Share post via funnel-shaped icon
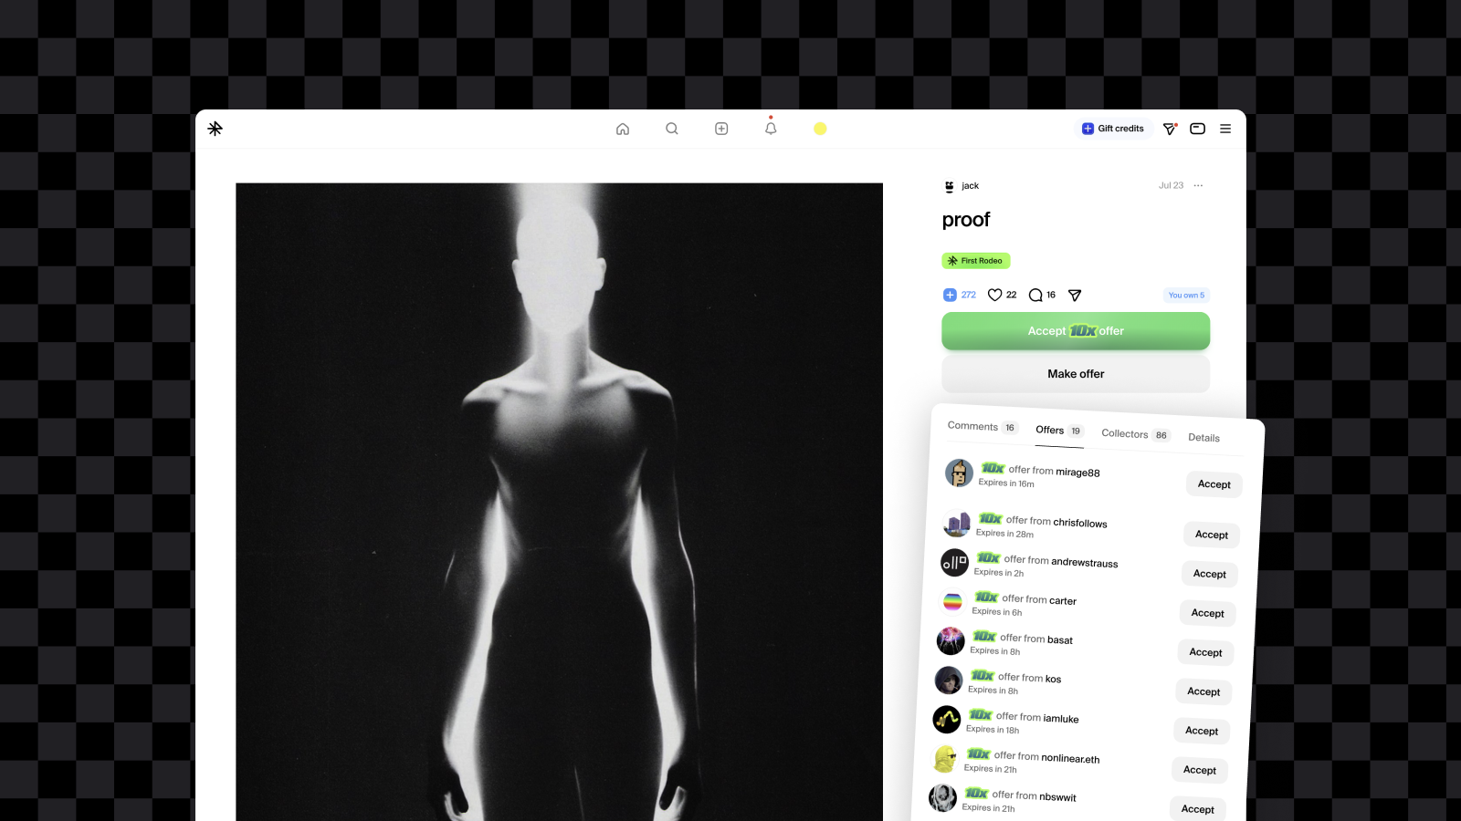 tap(1075, 295)
